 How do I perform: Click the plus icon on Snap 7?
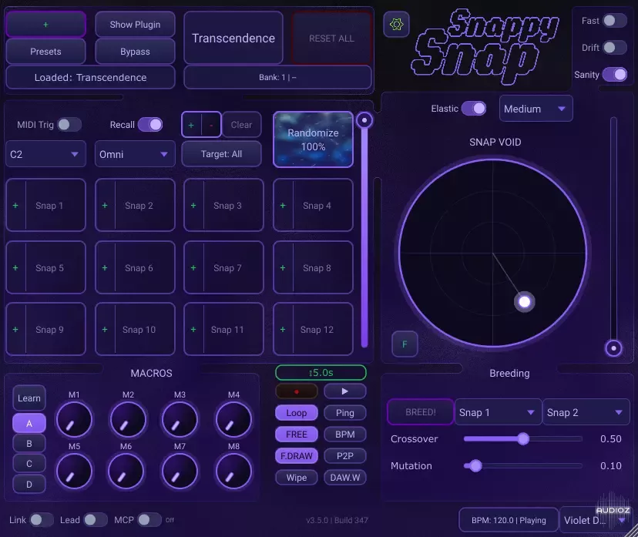coord(193,268)
